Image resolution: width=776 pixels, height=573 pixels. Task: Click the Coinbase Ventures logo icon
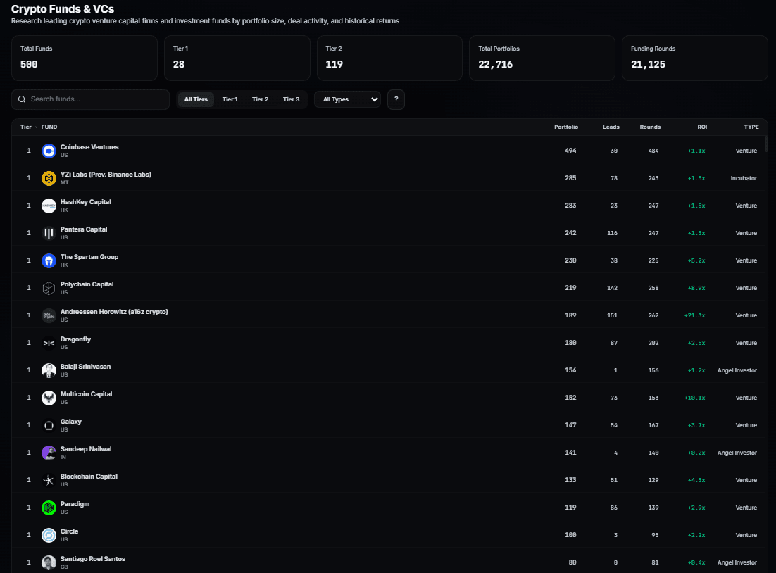(x=49, y=151)
